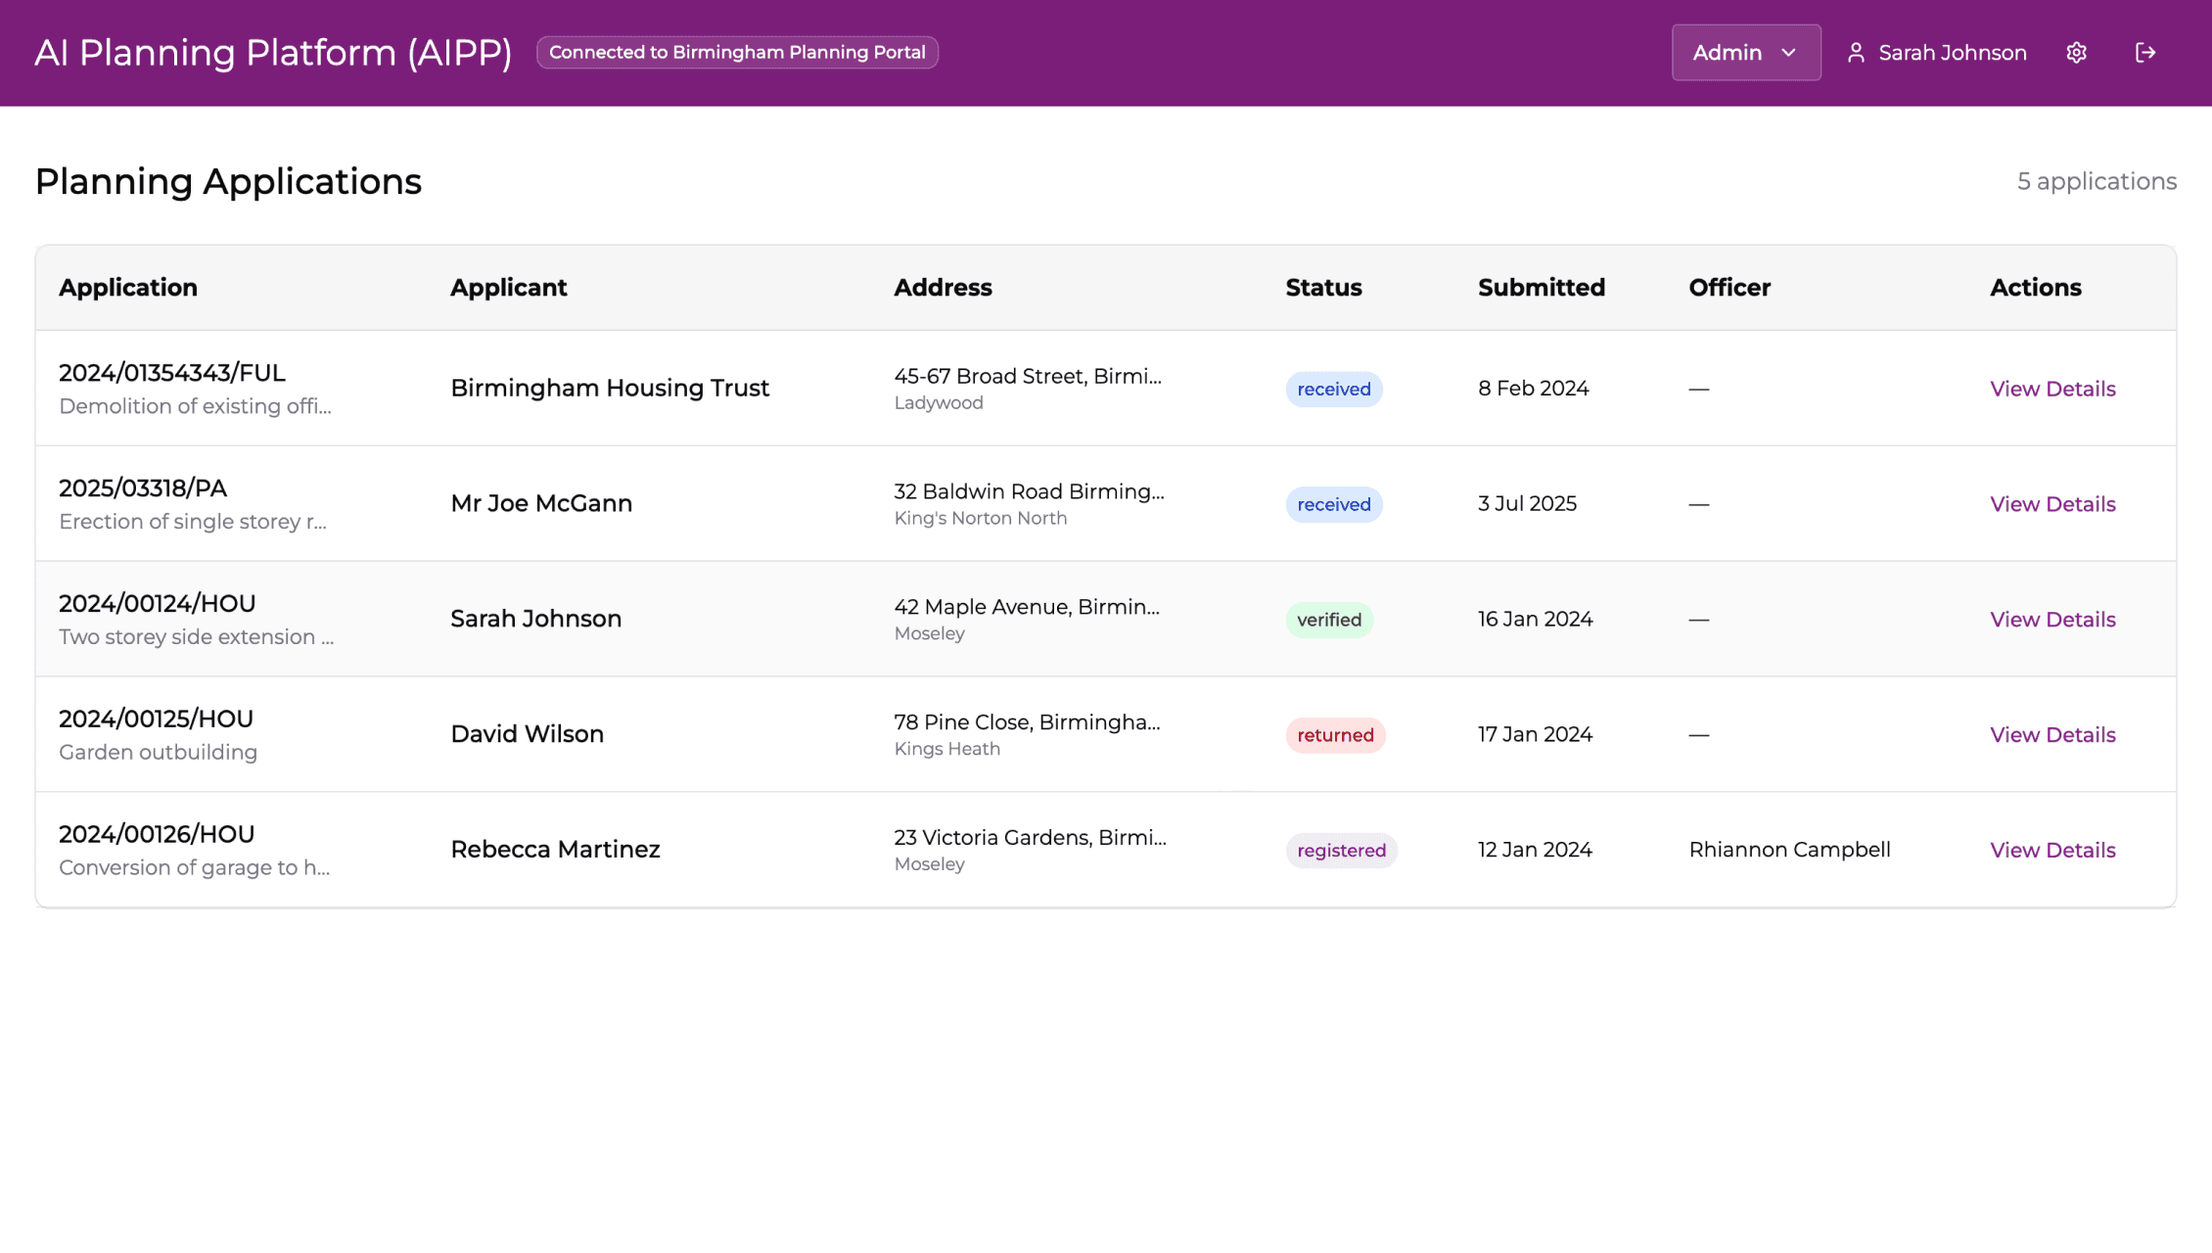
Task: View Details for application 2024/01354343/FUL
Action: pyautogui.click(x=2052, y=389)
